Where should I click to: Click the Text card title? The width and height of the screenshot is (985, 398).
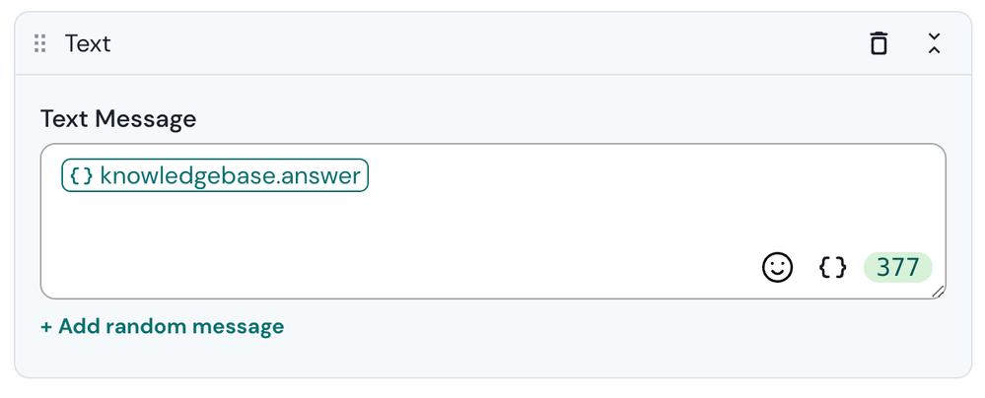coord(88,43)
